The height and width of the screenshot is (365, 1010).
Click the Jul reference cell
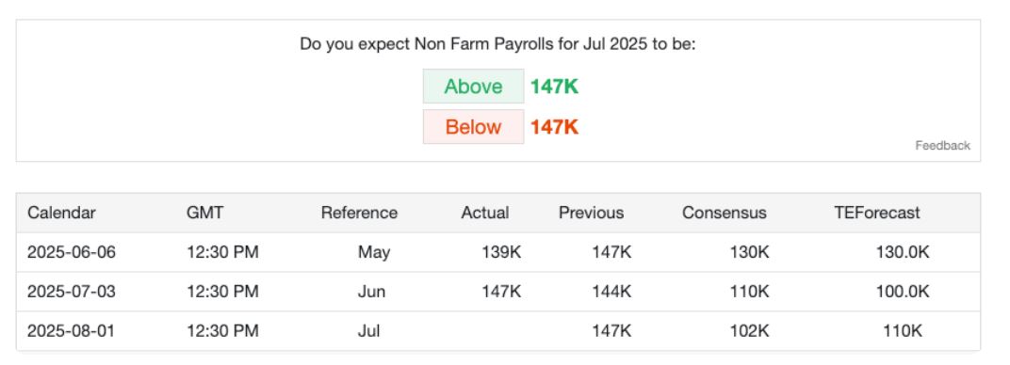click(x=369, y=331)
